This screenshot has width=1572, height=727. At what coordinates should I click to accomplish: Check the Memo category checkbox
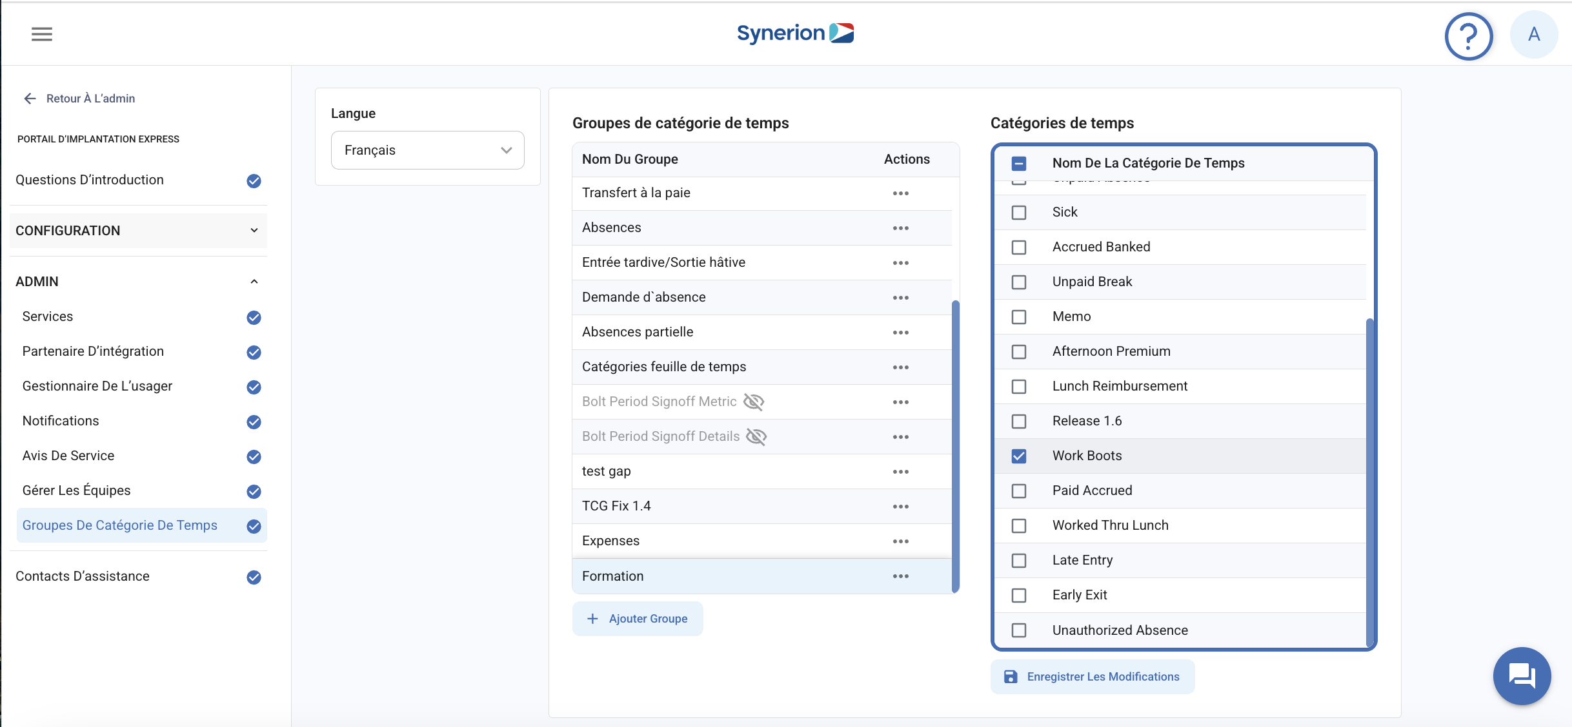[x=1019, y=317]
